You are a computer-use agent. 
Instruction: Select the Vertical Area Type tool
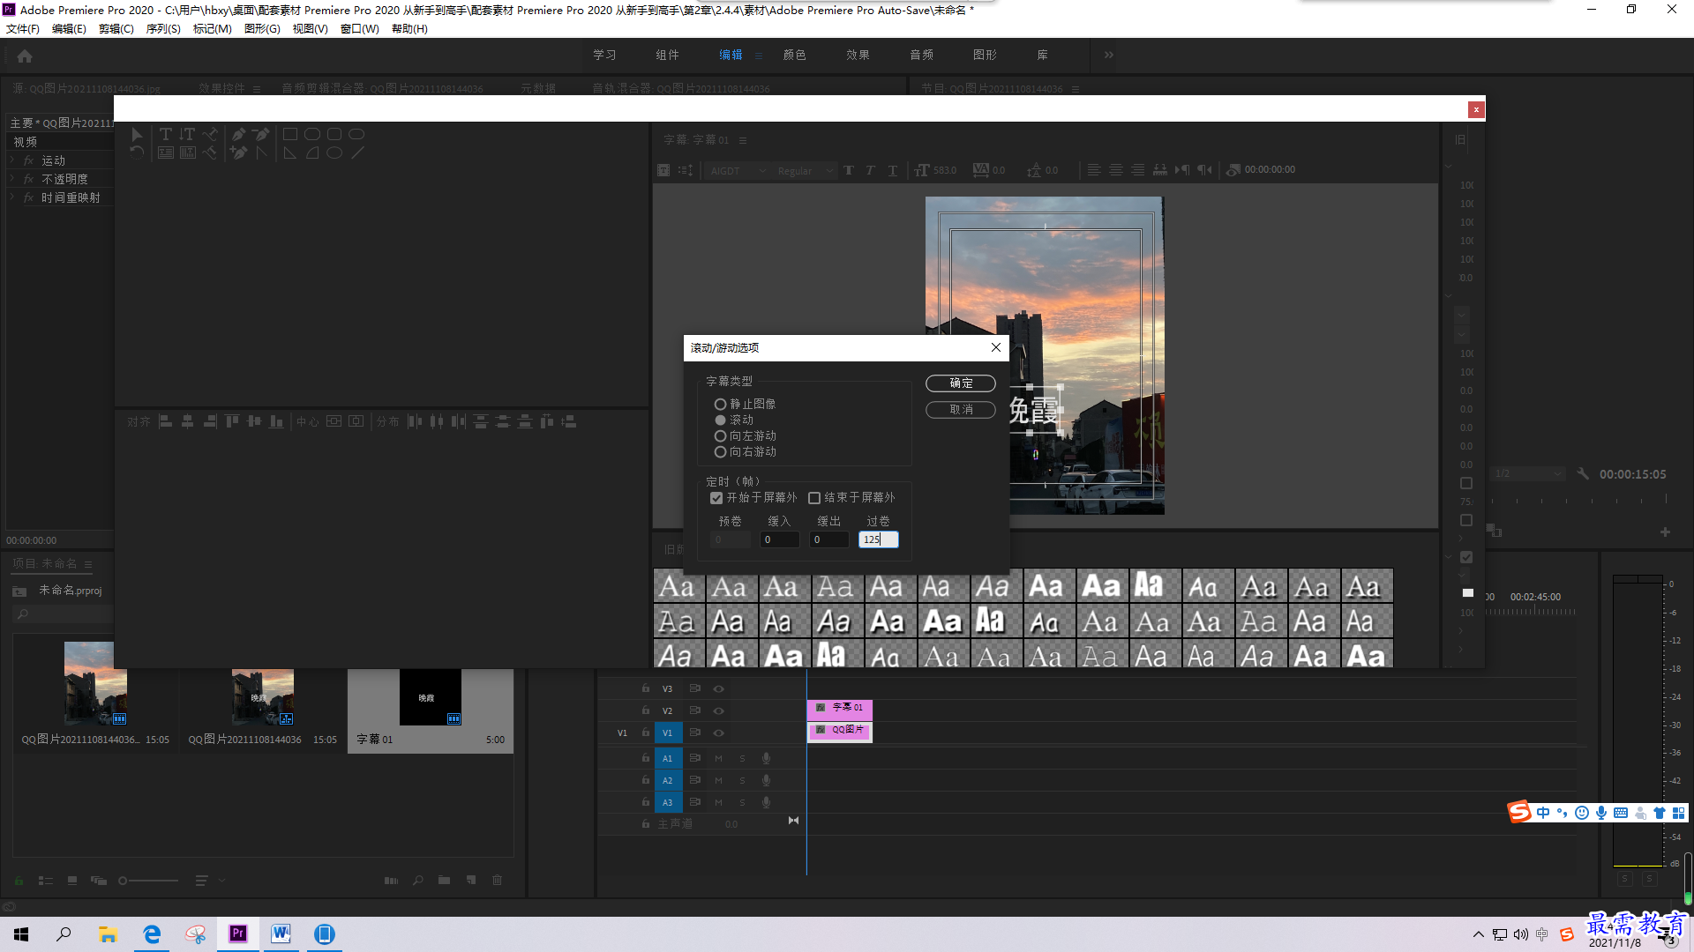click(x=187, y=152)
